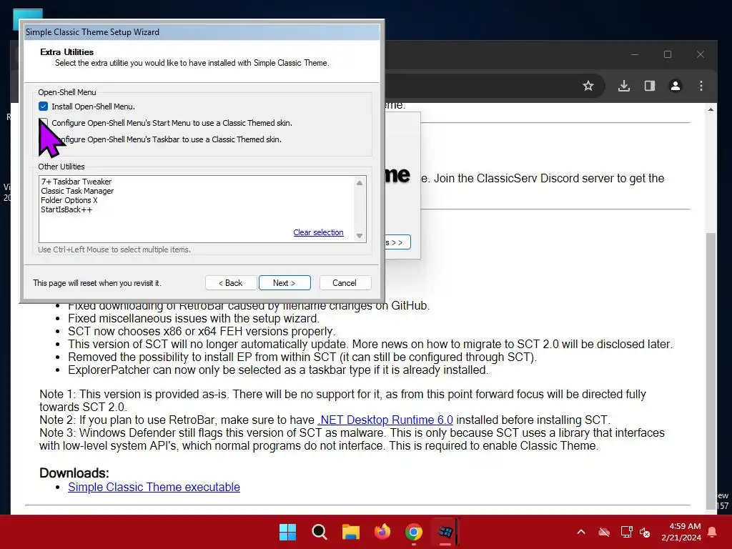Screen dimensions: 732x549
Task: Open File Explorer from the taskbar
Action: coord(350,532)
